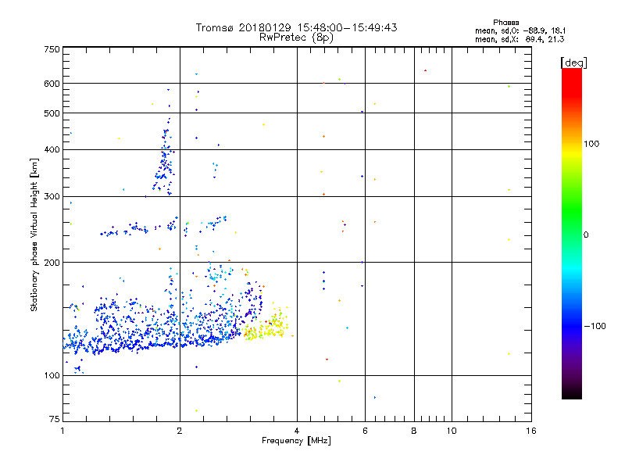Click the x-axis tick label '6'
The width and height of the screenshot is (625, 469).
tap(365, 431)
